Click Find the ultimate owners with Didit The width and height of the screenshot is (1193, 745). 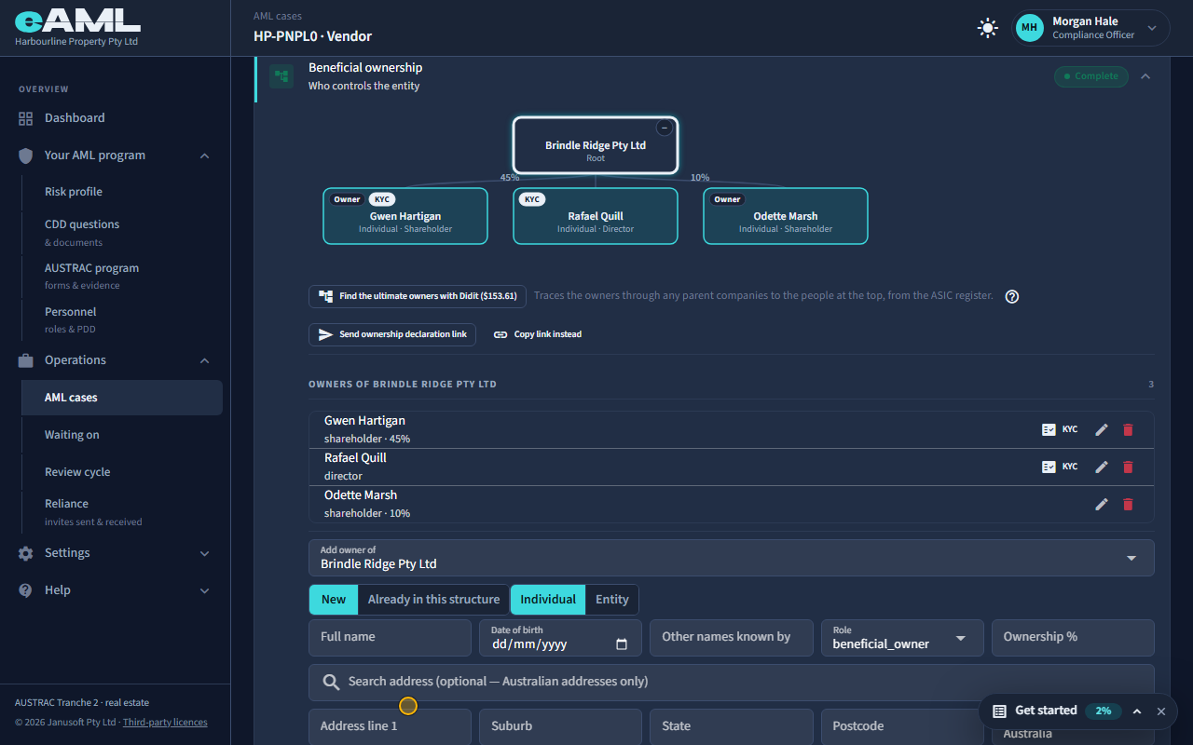tap(418, 296)
